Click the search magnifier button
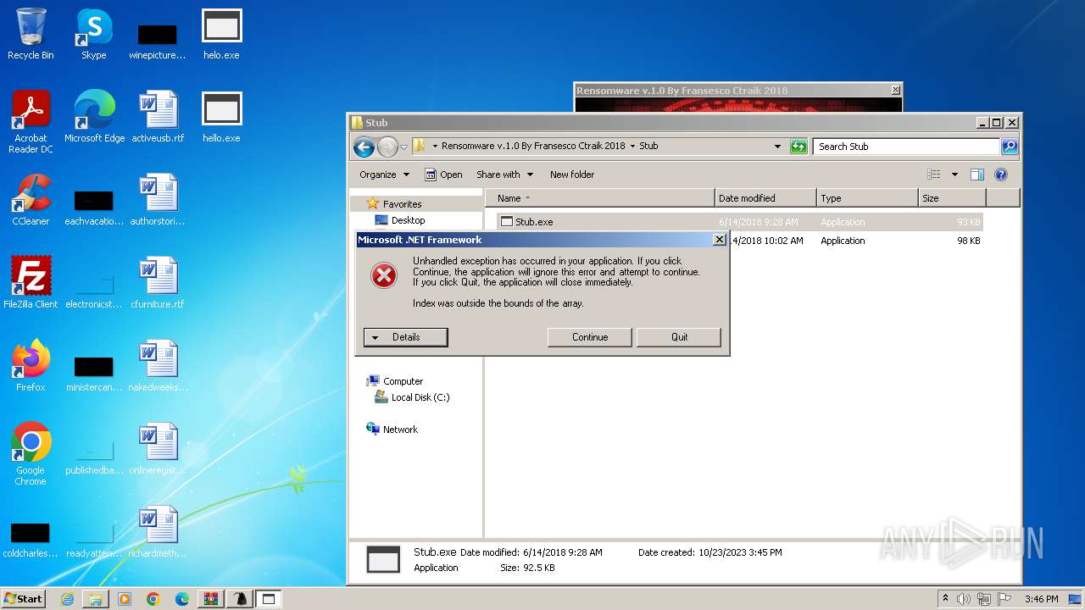 pos(1010,147)
